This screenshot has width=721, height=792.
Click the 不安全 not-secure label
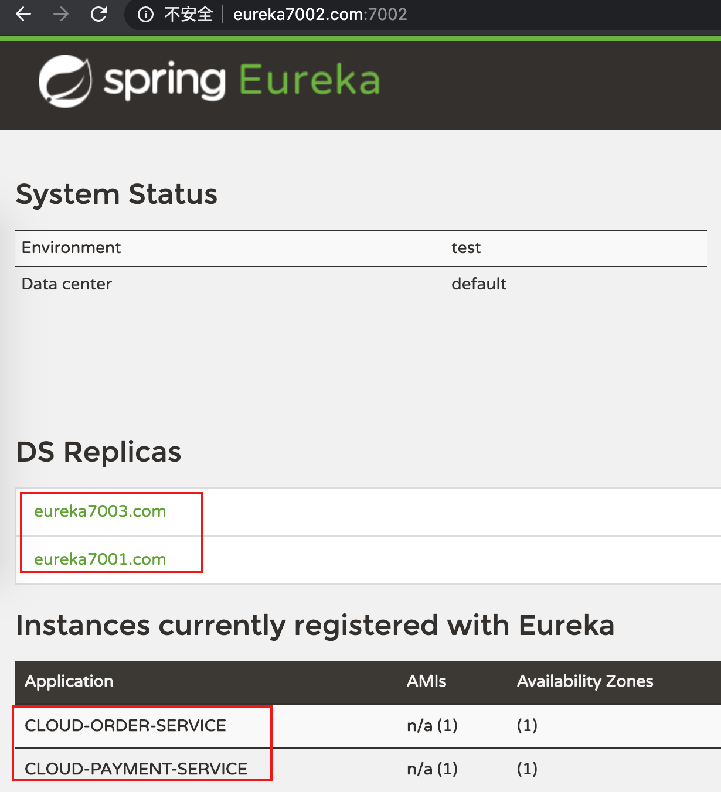pyautogui.click(x=188, y=14)
